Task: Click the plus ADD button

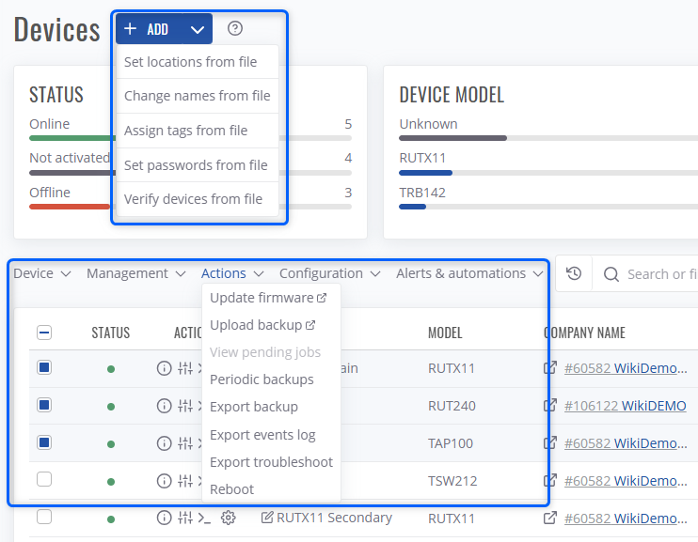Action: (150, 29)
